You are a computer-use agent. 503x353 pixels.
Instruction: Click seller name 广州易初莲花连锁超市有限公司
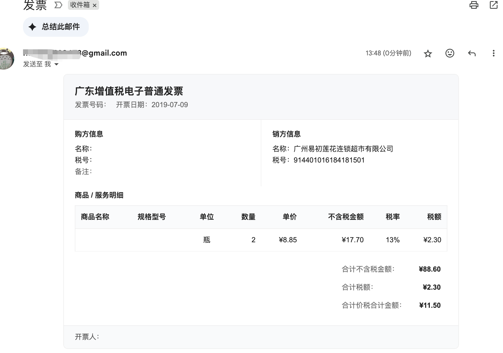click(343, 149)
